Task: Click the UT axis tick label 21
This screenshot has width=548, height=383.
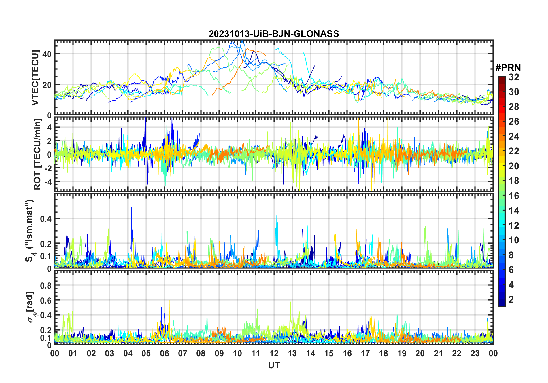Action: click(438, 353)
